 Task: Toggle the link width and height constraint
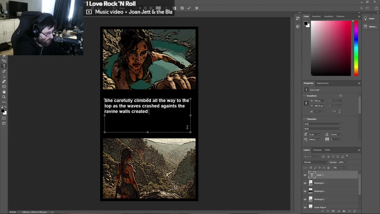point(306,103)
